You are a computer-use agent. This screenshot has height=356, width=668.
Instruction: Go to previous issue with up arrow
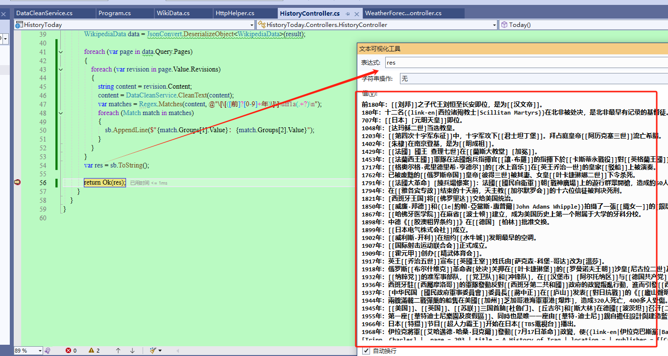(x=118, y=351)
